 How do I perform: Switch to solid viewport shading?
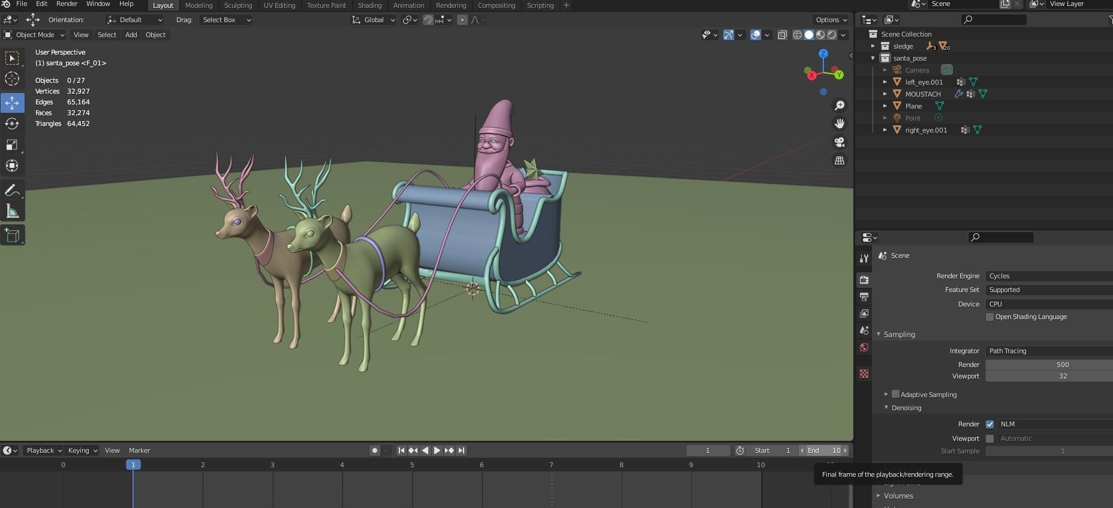tap(809, 35)
